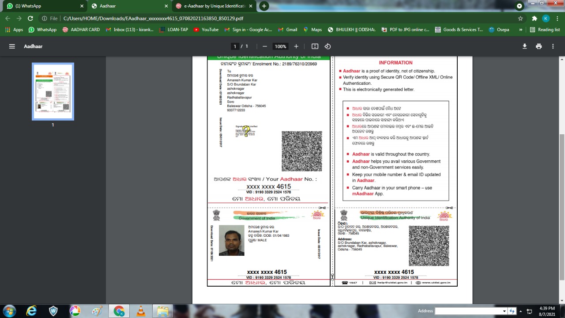Click the help@uidai.gov.in text in PDF
Screen dimensions: 565x318
click(392, 283)
